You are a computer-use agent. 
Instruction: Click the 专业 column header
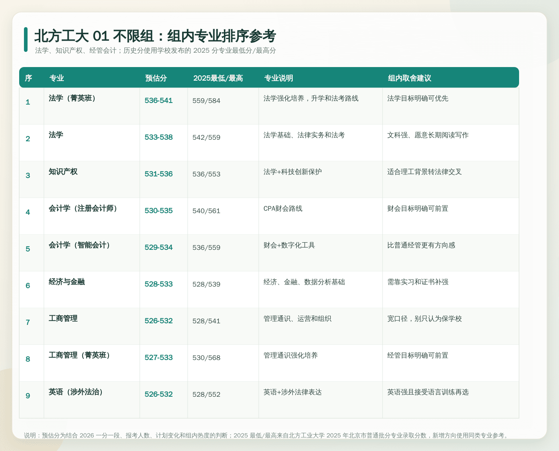pyautogui.click(x=57, y=78)
